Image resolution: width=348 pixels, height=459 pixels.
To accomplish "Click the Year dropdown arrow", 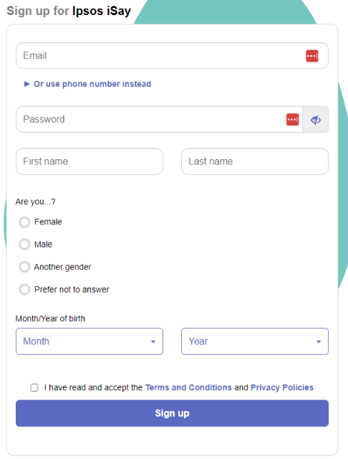I will click(319, 341).
